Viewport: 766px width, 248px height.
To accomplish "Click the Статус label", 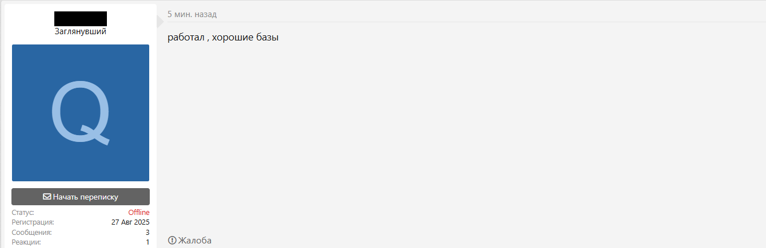I will coord(23,213).
